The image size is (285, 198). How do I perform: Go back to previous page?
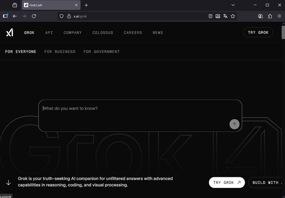[15, 16]
